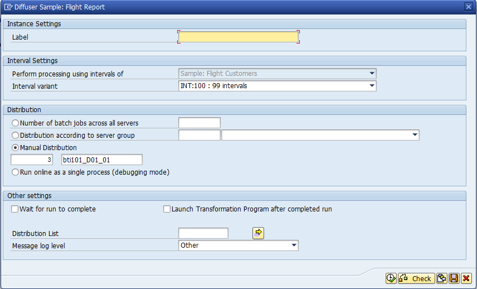Viewport: 477px width, 289px height.
Task: Click the dialog title bar menu icon
Action: click(x=8, y=7)
